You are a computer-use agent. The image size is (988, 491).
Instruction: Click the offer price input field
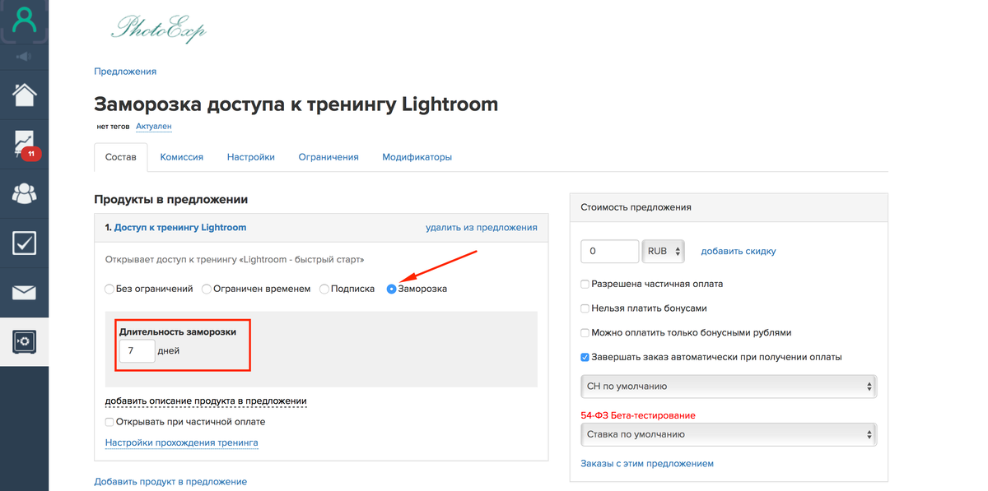point(610,252)
